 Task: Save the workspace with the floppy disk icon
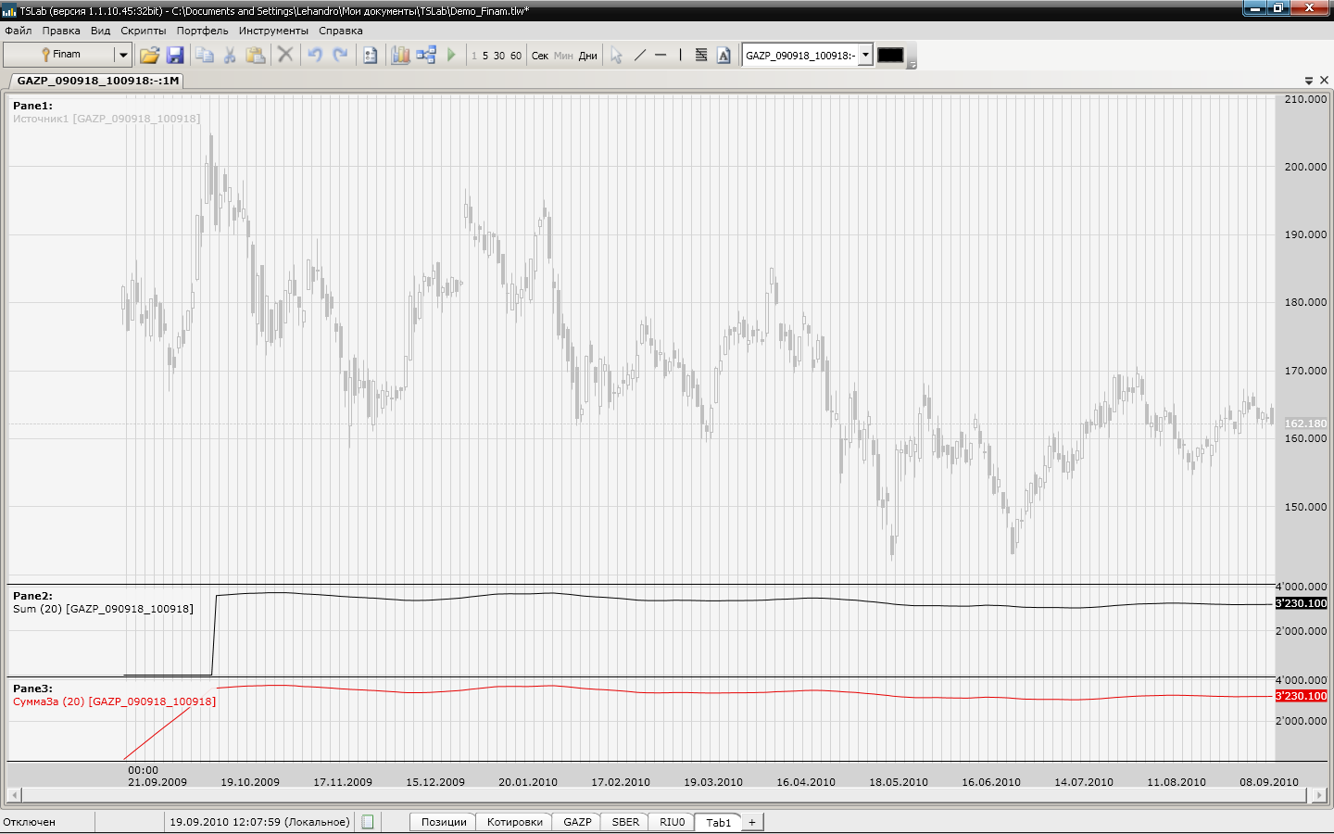point(175,56)
